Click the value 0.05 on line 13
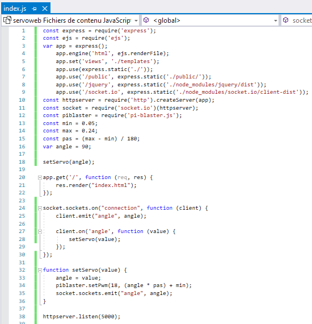Screen dimensions: 312x324 pyautogui.click(x=88, y=123)
